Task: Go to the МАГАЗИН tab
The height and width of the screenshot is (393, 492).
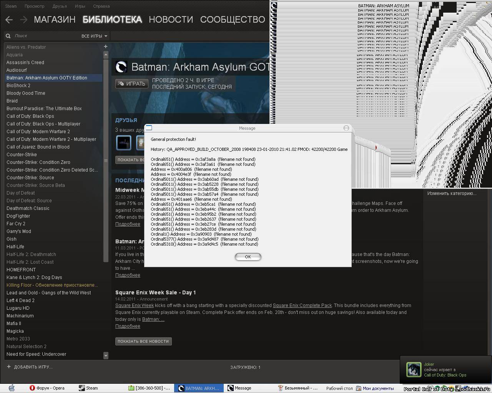Action: click(55, 20)
